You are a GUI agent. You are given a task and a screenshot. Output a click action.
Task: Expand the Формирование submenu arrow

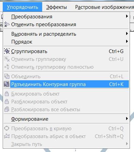coord(127,119)
